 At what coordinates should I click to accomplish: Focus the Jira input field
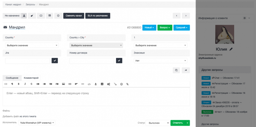point(27,61)
